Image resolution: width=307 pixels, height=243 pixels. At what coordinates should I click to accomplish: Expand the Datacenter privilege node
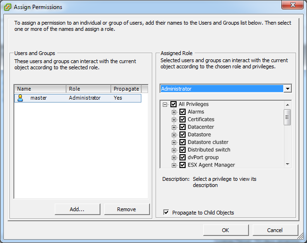point(174,127)
